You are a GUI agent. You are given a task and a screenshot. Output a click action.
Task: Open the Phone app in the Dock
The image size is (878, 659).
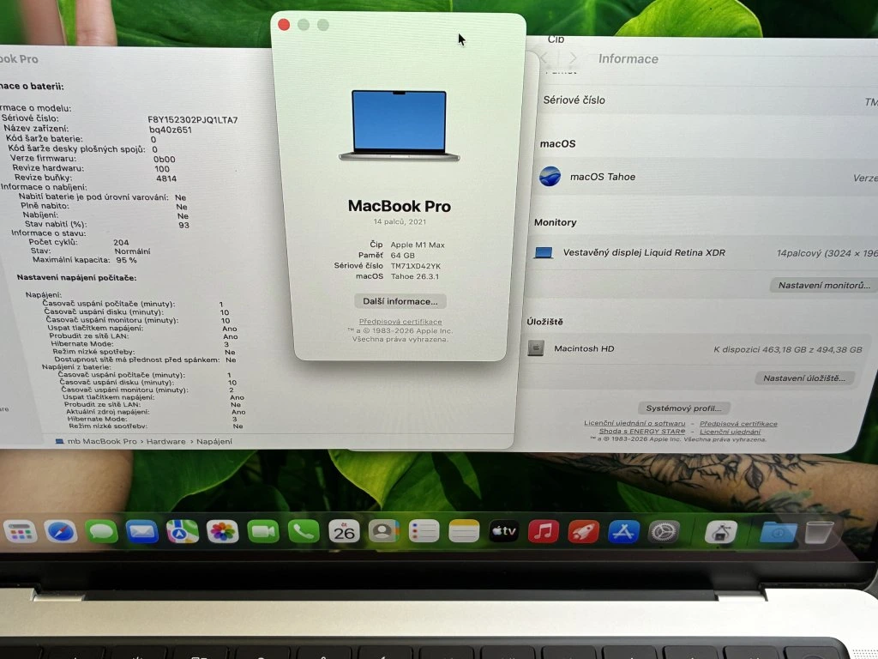click(303, 532)
